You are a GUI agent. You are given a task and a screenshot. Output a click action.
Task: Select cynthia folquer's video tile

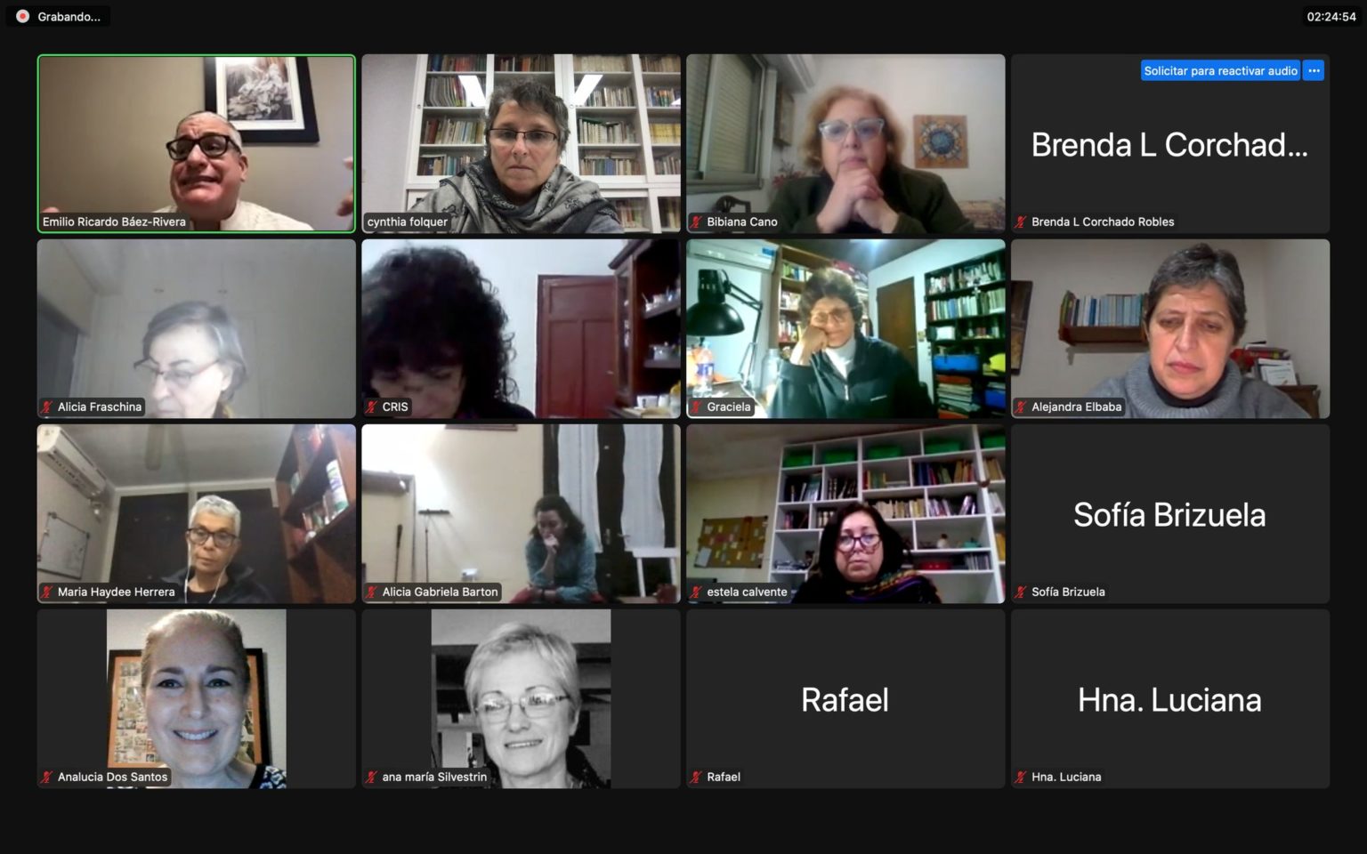(x=521, y=143)
